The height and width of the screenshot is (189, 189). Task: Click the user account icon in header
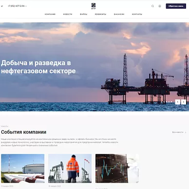[160, 6]
